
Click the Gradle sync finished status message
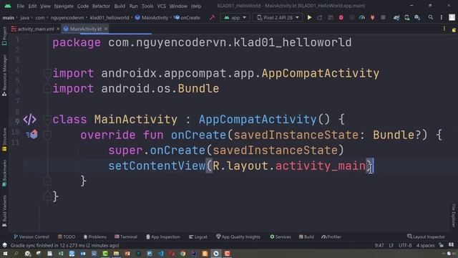(x=64, y=245)
